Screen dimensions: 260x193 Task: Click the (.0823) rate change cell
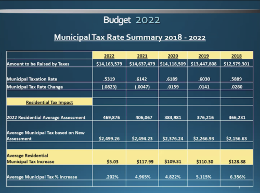tap(109, 87)
